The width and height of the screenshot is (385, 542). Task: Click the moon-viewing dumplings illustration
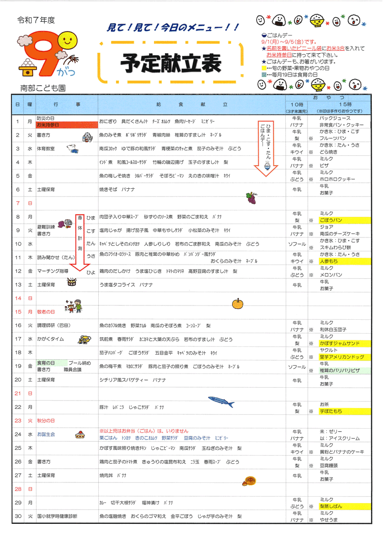point(27,67)
